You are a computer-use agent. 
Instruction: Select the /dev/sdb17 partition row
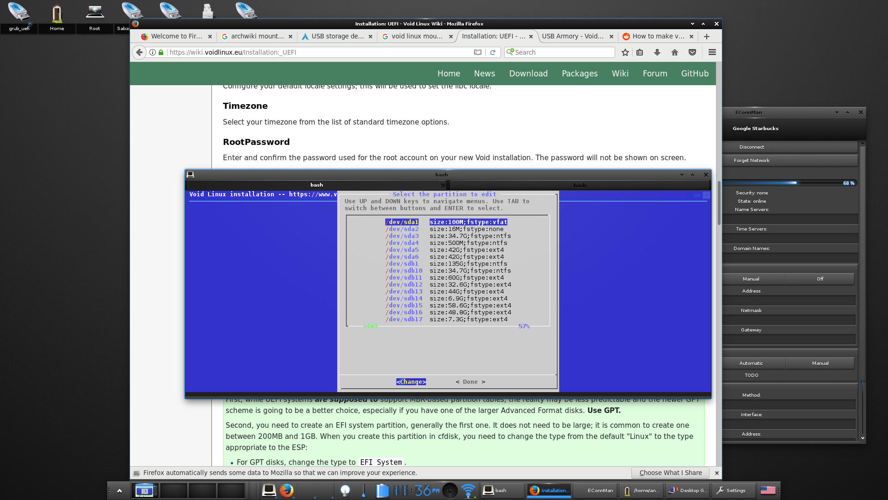(446, 319)
